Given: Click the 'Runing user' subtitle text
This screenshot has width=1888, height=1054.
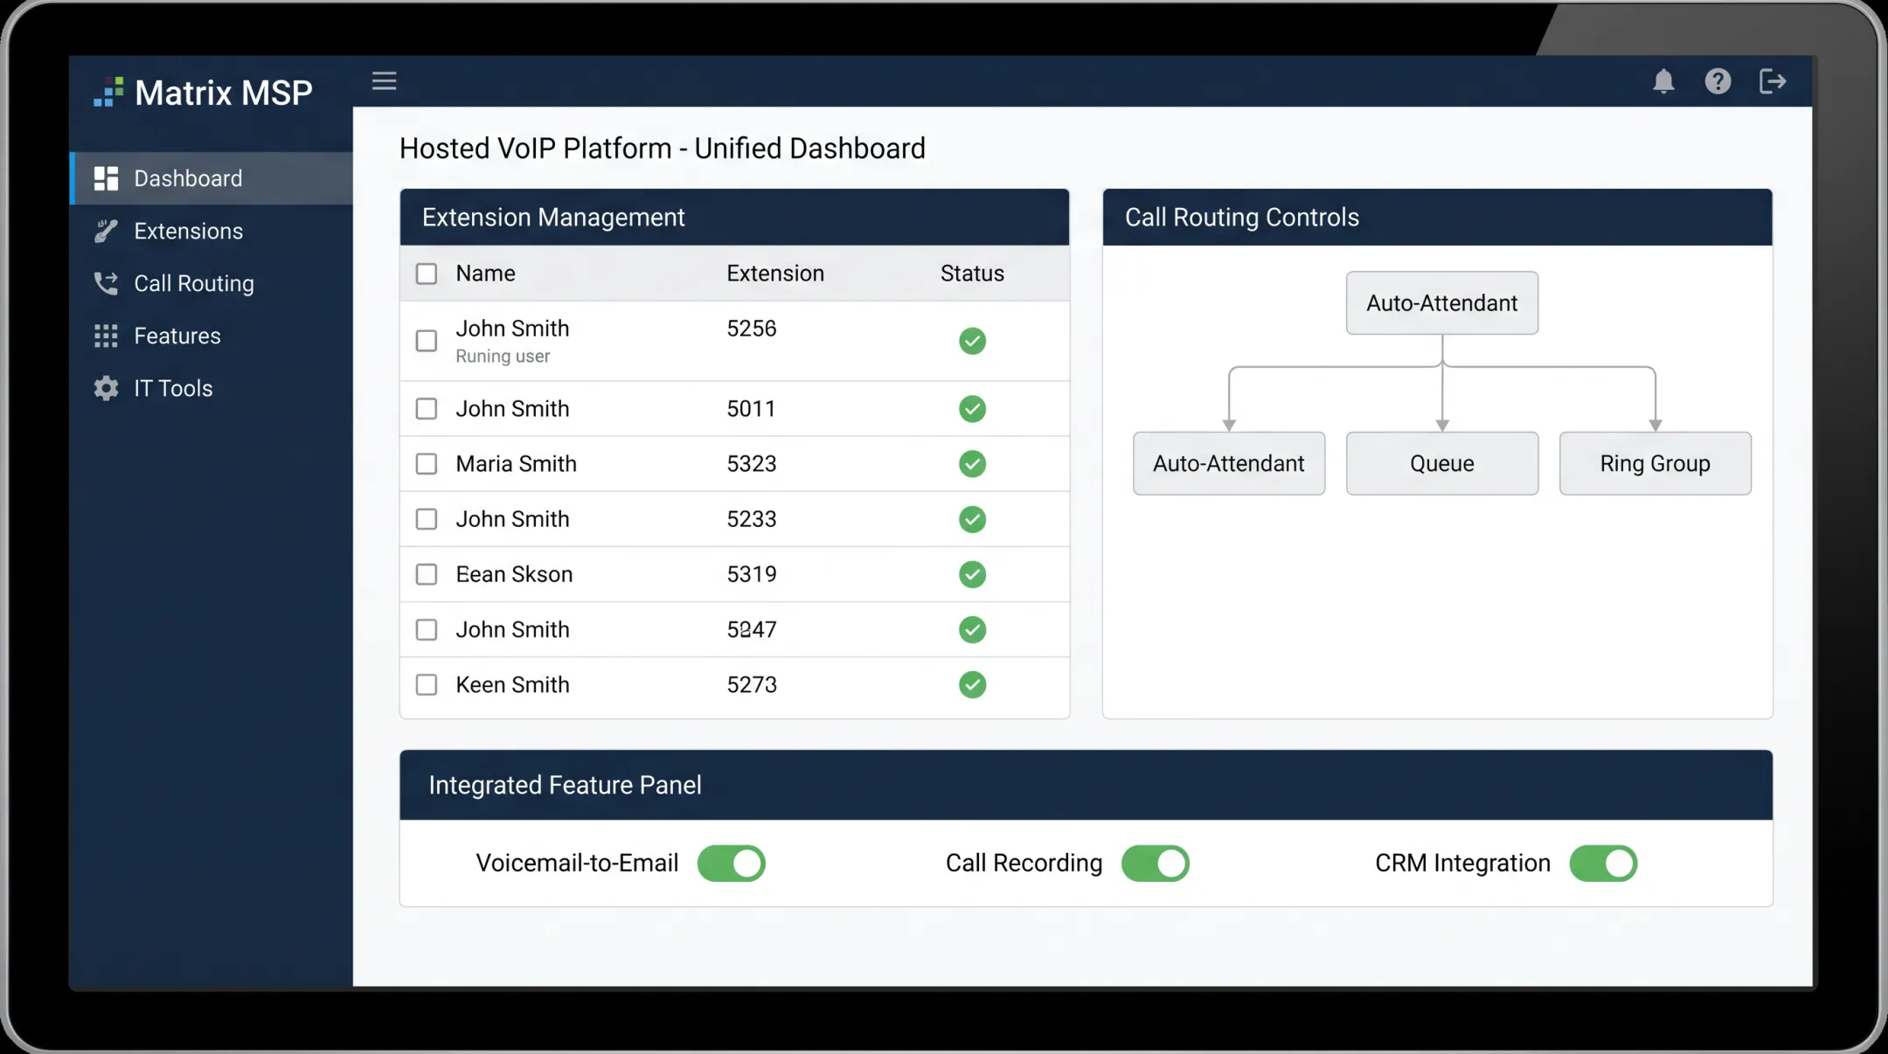Looking at the screenshot, I should click(503, 357).
